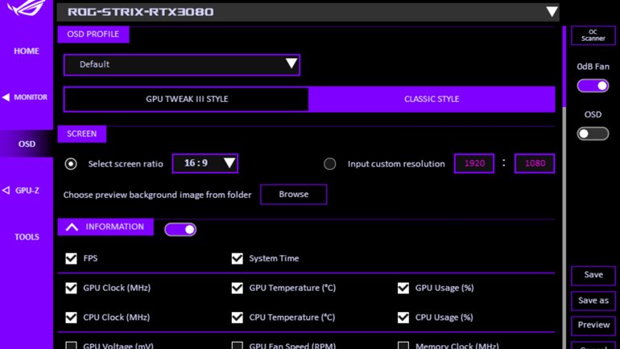620x349 pixels.
Task: Click the SCREEN section label
Action: (x=82, y=133)
